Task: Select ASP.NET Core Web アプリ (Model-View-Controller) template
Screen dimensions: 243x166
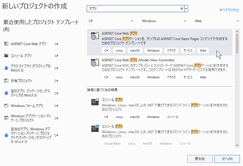Action: 160,69
